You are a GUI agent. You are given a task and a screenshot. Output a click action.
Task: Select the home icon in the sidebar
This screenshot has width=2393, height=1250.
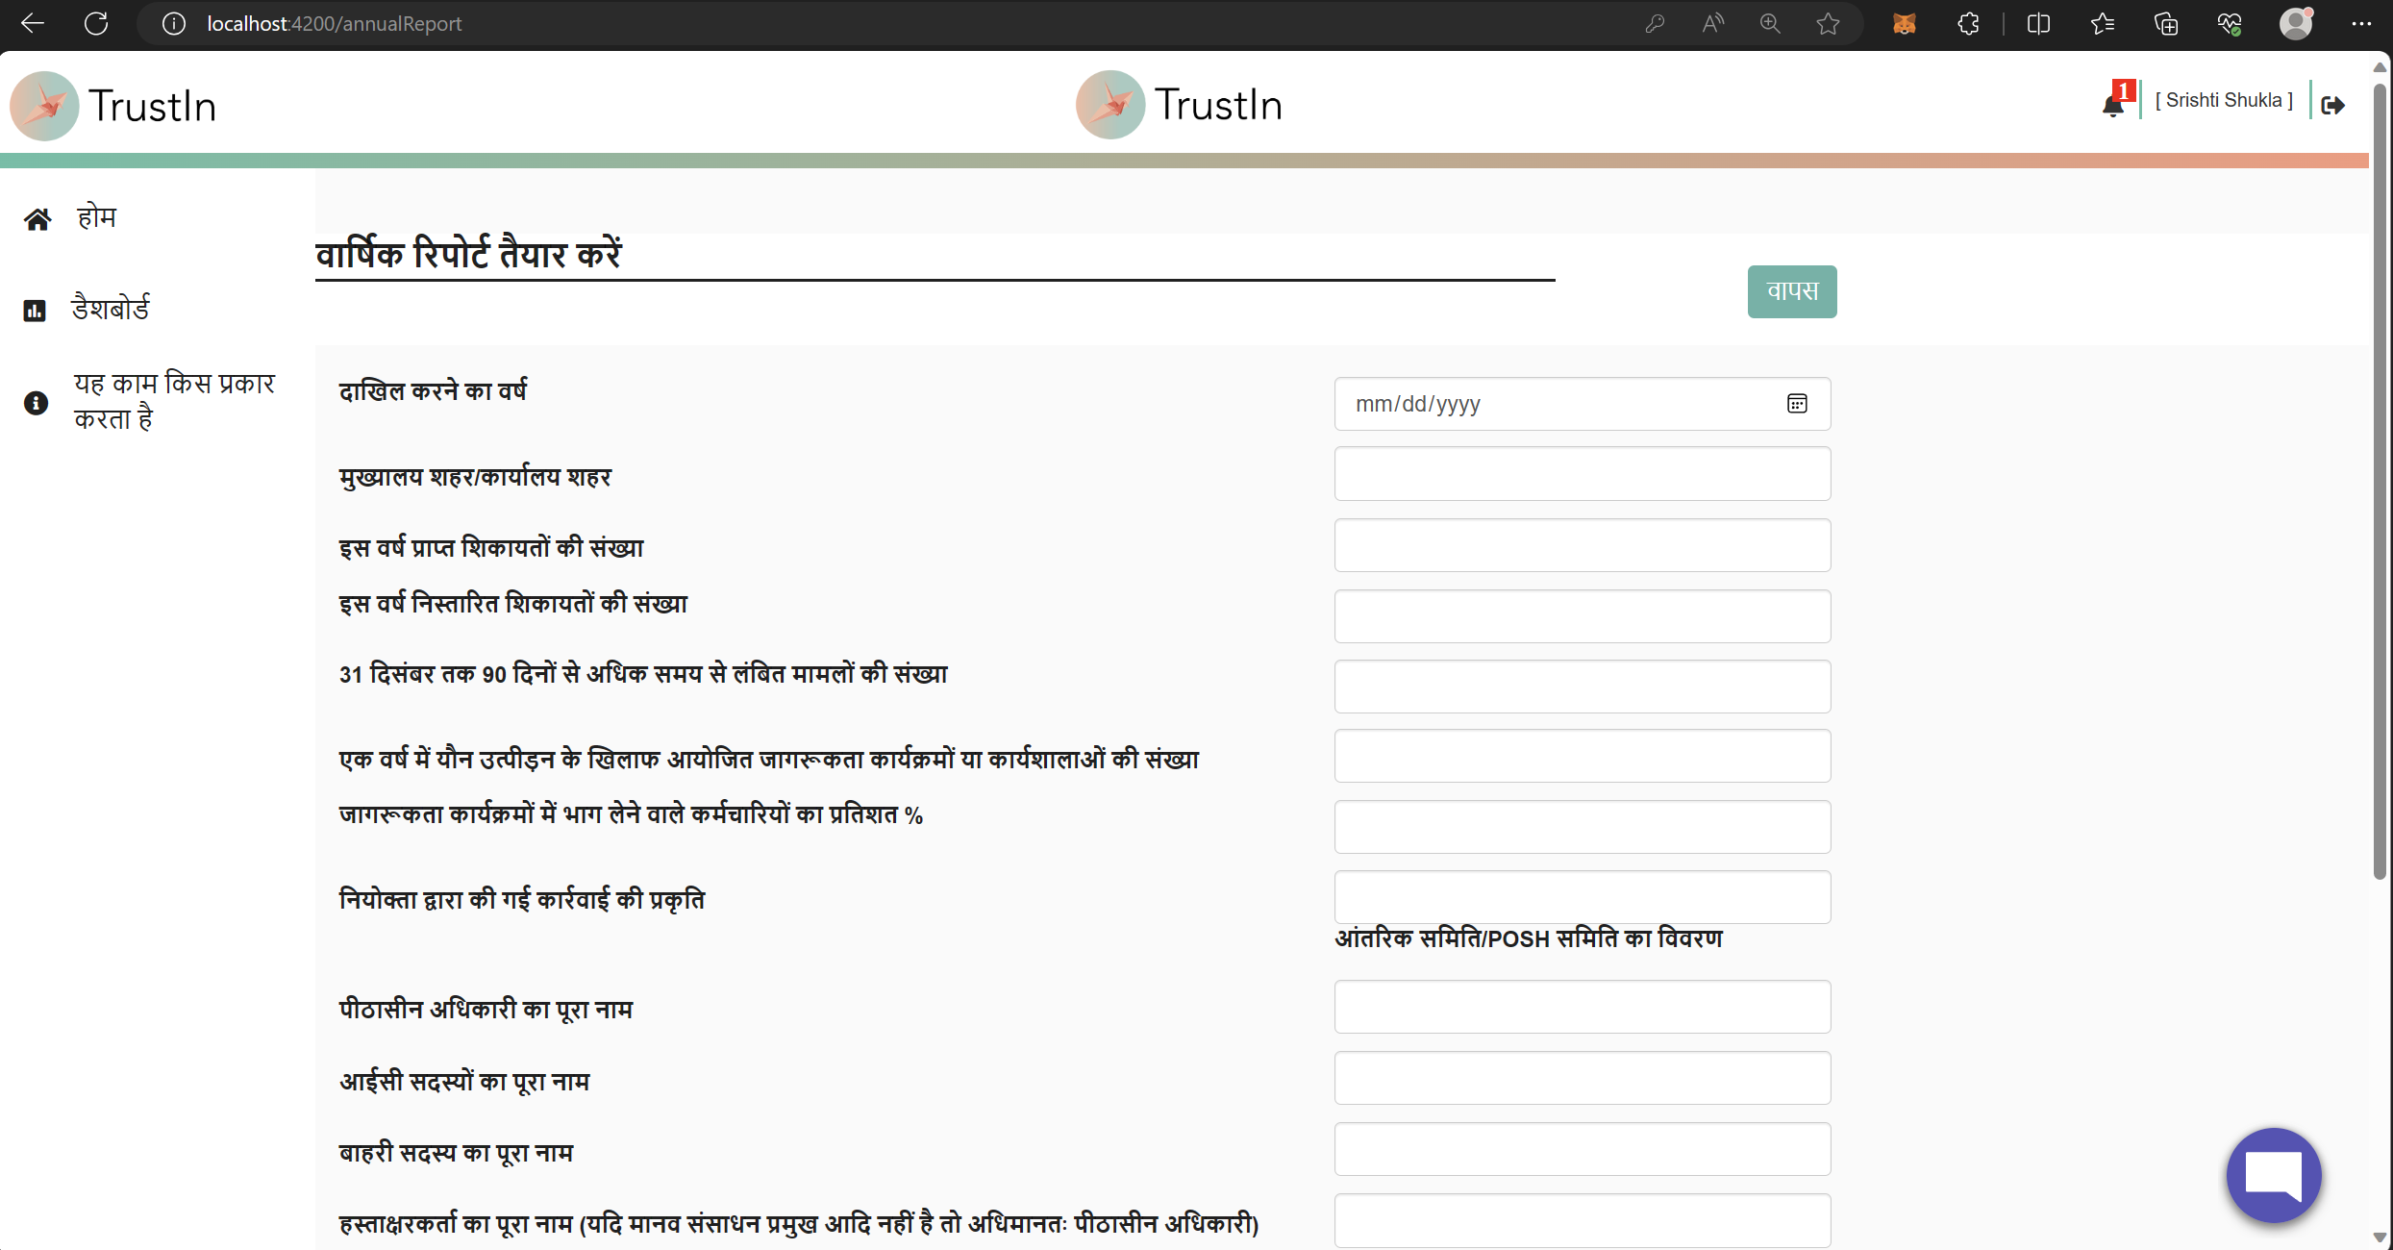(x=37, y=217)
